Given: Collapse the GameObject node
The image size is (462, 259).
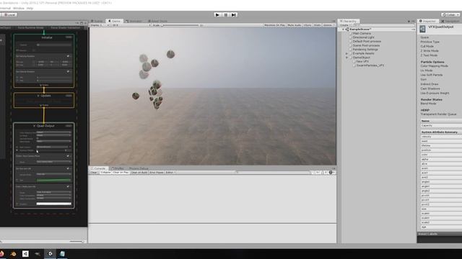Looking at the screenshot, I should coord(346,58).
